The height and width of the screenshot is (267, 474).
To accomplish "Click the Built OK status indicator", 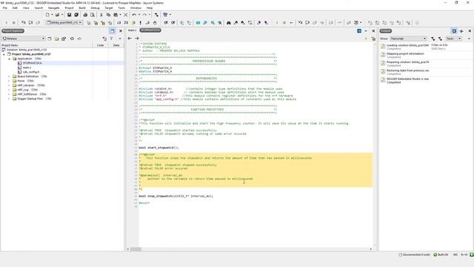I will [x=441, y=255].
